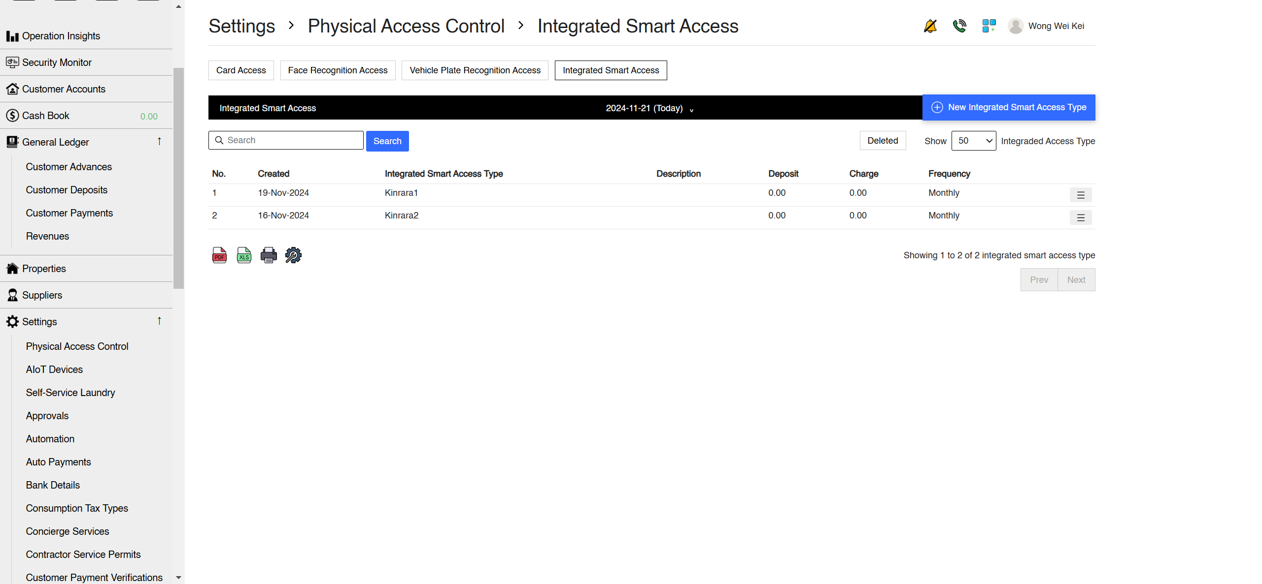Open the phone call icon
The image size is (1262, 584).
coord(959,26)
